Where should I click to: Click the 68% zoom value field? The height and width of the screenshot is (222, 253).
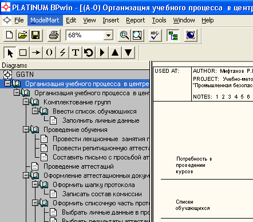click(x=85, y=35)
